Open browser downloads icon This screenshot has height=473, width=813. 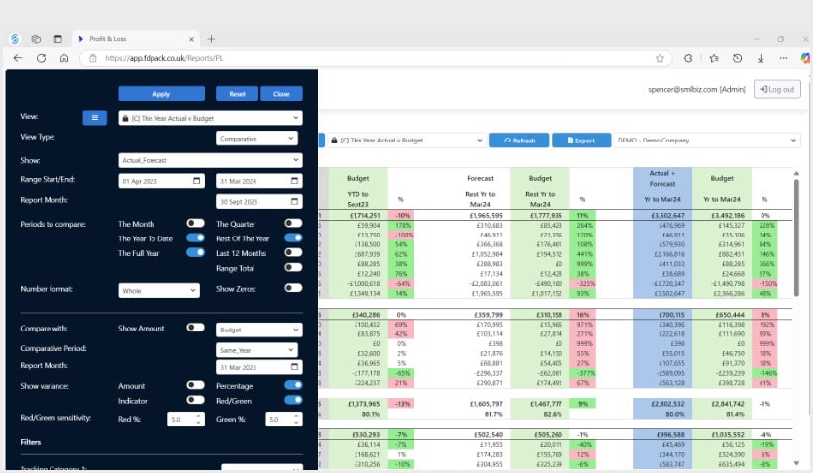(x=761, y=58)
